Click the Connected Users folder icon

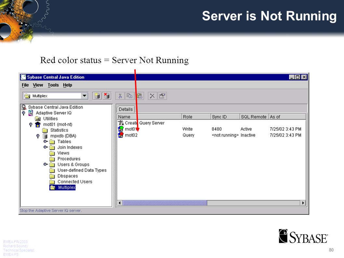point(52,182)
